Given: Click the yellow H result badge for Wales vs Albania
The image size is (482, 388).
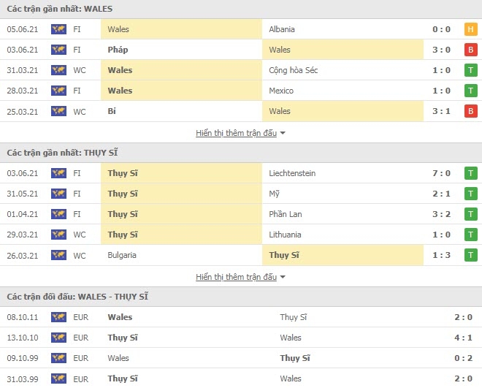Looking at the screenshot, I should 471,29.
